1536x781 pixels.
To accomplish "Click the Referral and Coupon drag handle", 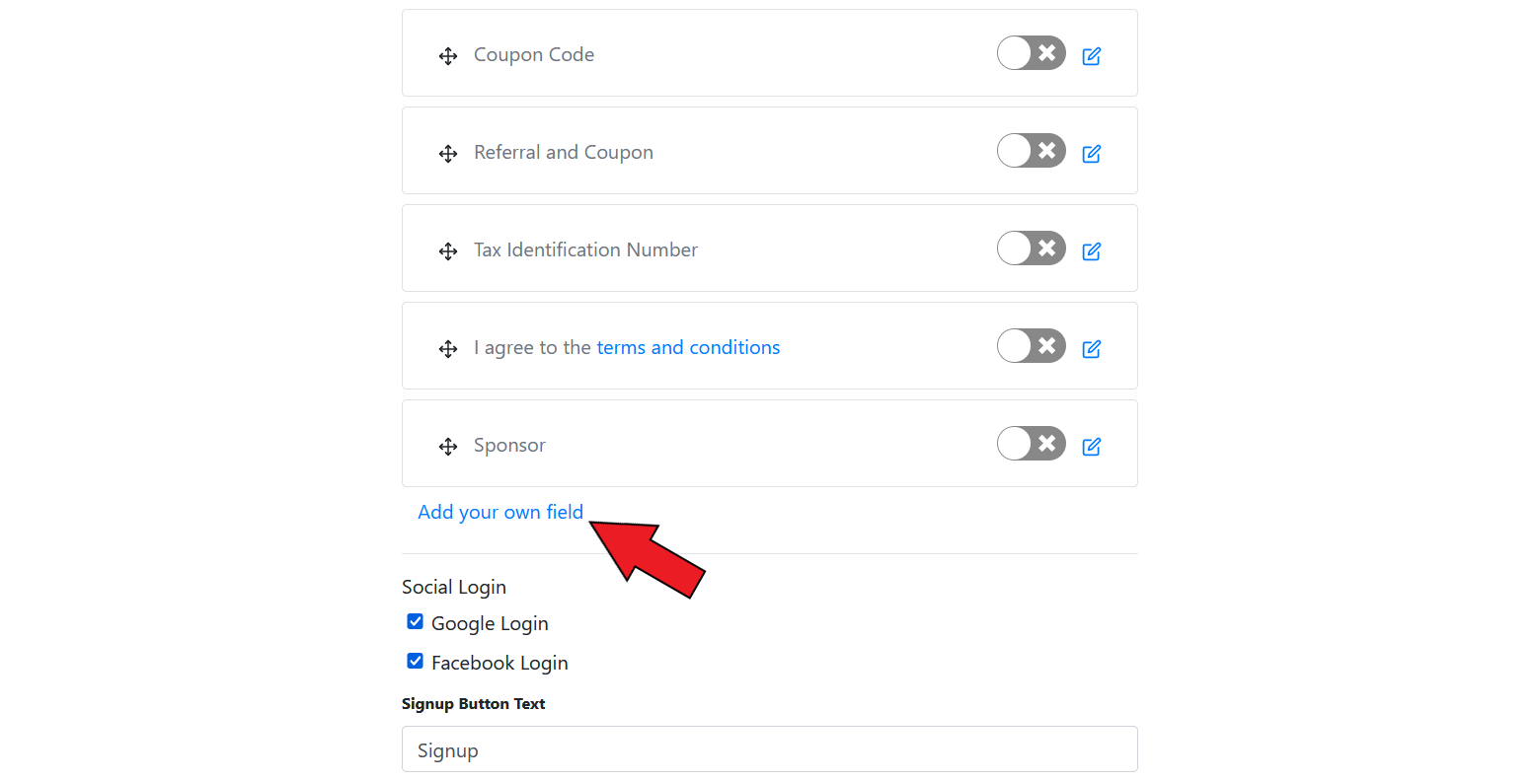I will [x=448, y=154].
